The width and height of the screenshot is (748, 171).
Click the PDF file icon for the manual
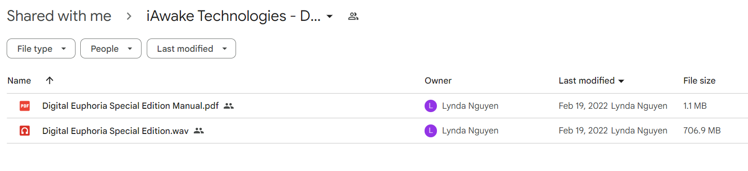click(x=25, y=106)
